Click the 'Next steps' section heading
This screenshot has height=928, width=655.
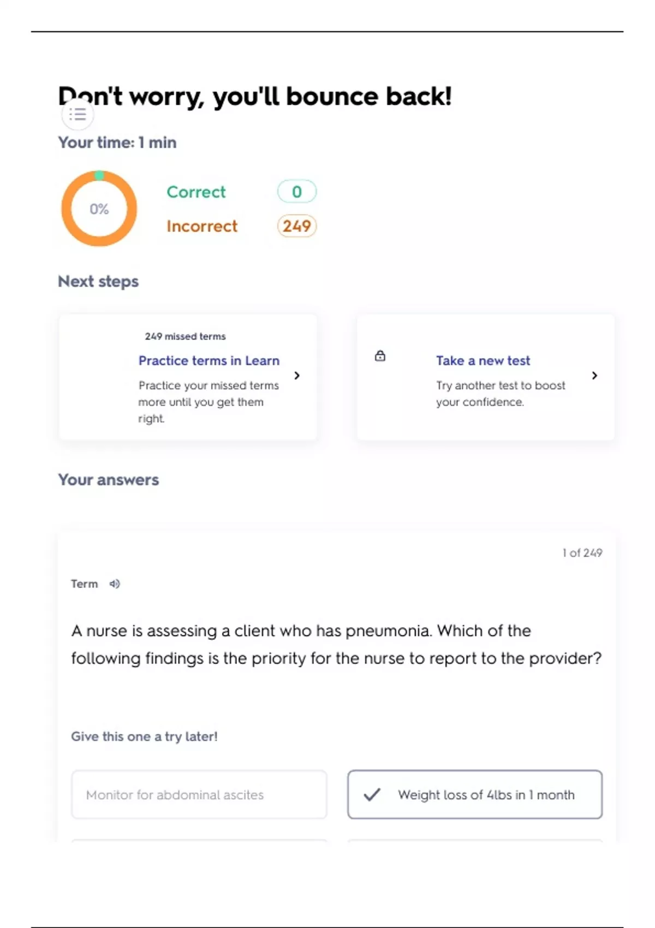tap(98, 282)
